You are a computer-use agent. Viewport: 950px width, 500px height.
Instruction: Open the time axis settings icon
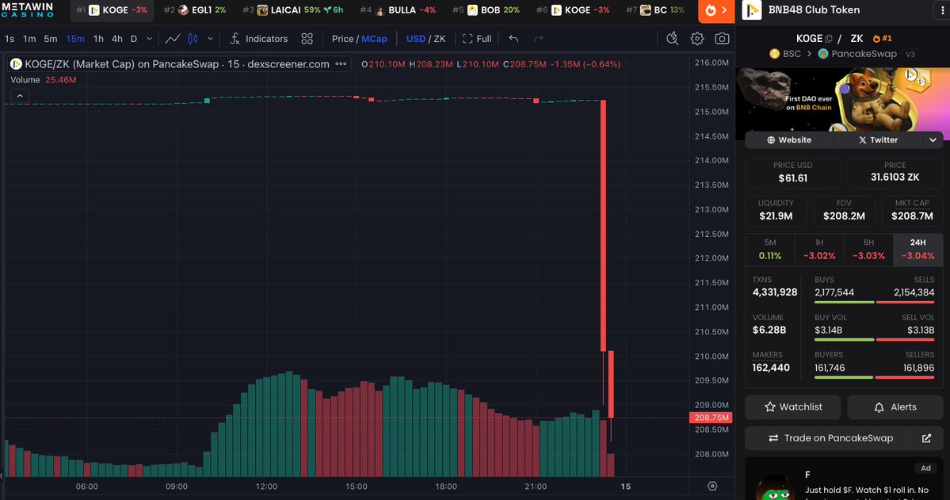(712, 486)
